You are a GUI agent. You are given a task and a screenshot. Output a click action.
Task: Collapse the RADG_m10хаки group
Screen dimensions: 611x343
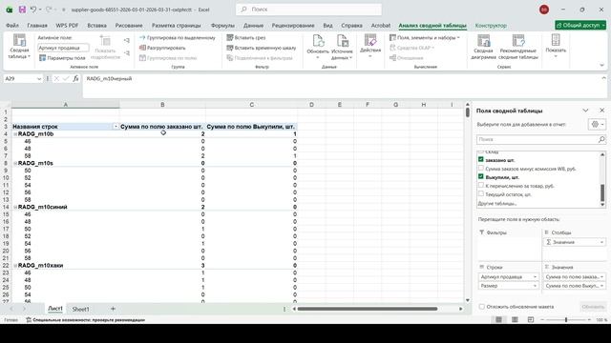pos(15,266)
